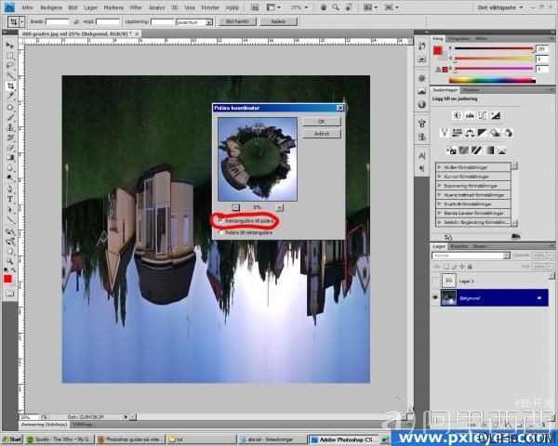Click Avbryt in the dialog
Viewport: 558px width, 446px height.
pos(322,134)
